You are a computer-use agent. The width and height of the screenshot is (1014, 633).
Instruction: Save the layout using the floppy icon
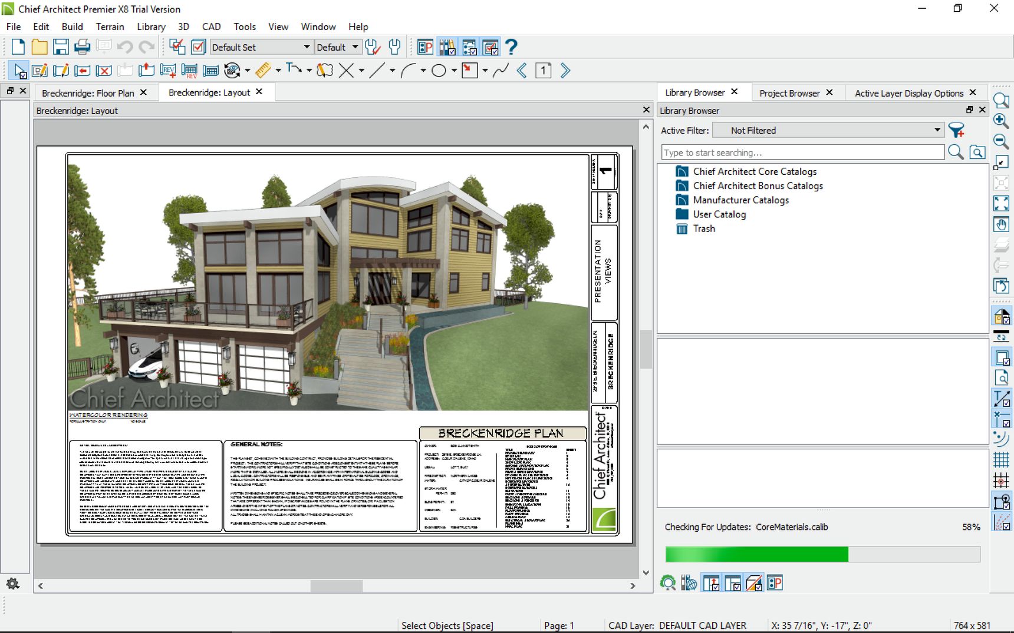61,47
